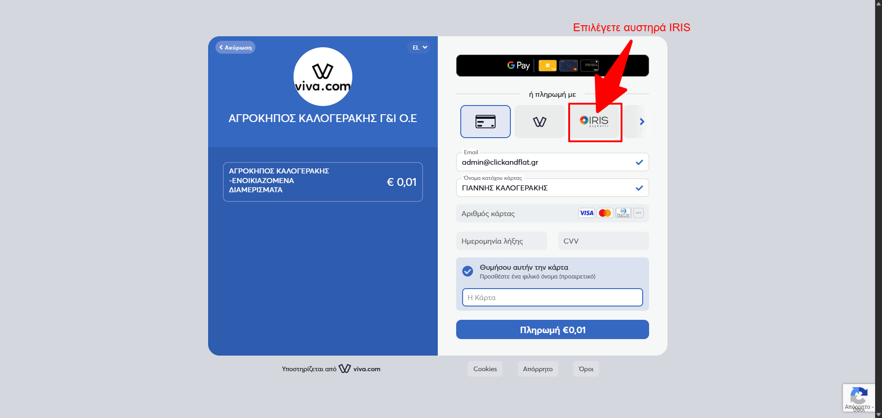Choose the Viva wallet payment icon
Viewport: 882px width, 418px height.
tap(539, 122)
